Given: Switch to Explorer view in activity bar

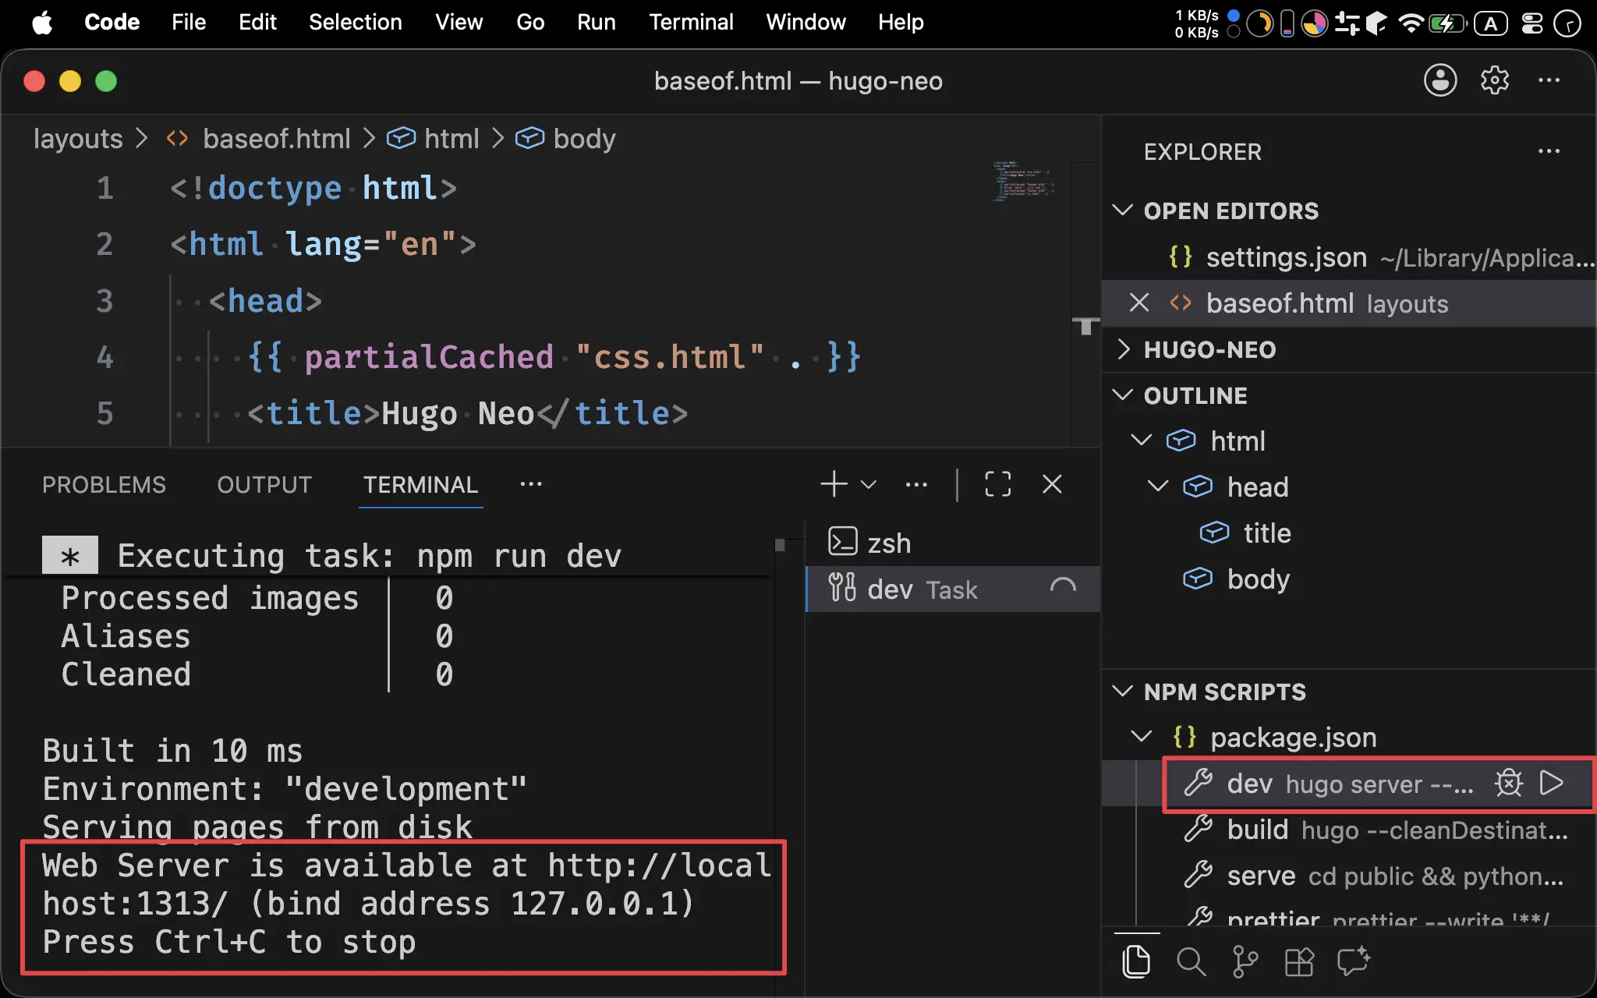Looking at the screenshot, I should (1136, 961).
